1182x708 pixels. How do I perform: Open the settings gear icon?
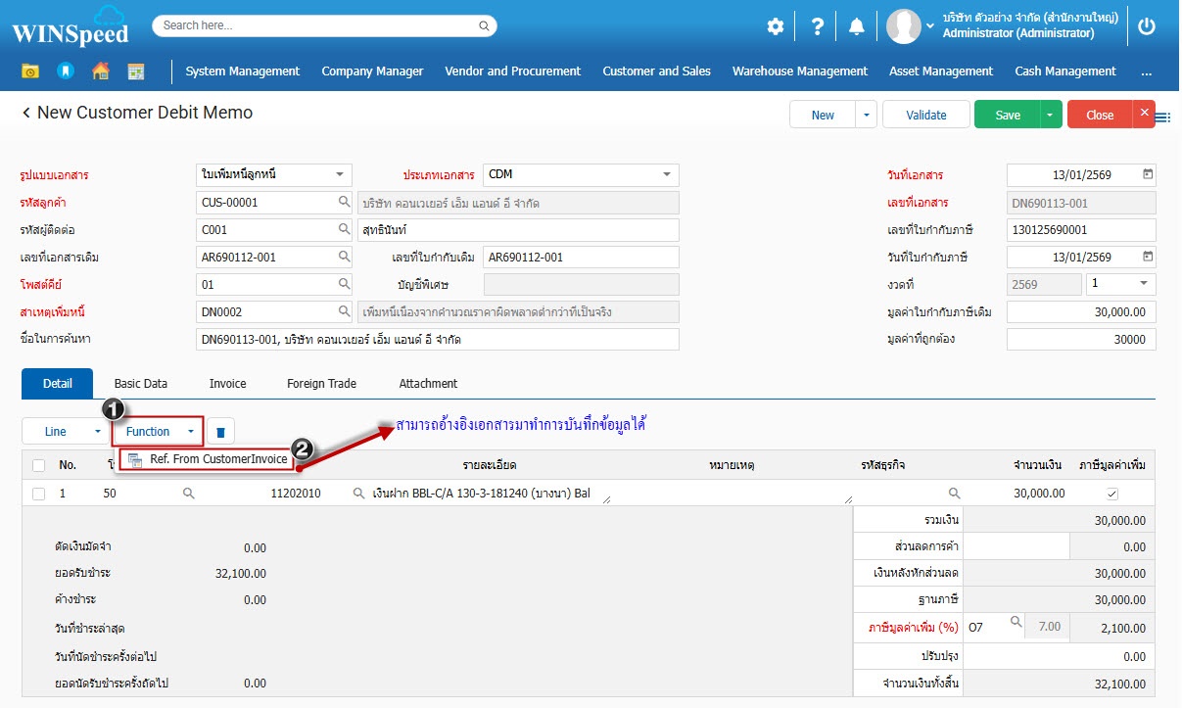[776, 26]
